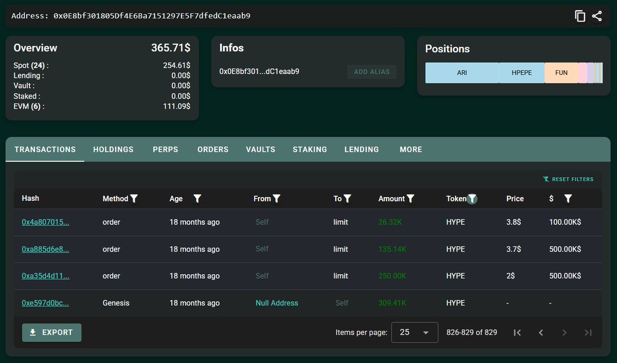Switch to Orders tab

(x=213, y=150)
